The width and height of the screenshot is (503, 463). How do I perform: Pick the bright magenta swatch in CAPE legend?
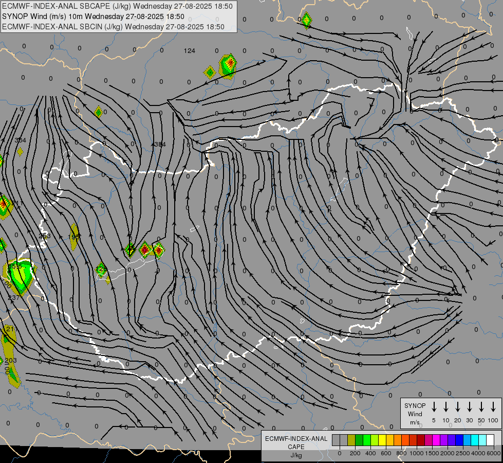[436, 440]
